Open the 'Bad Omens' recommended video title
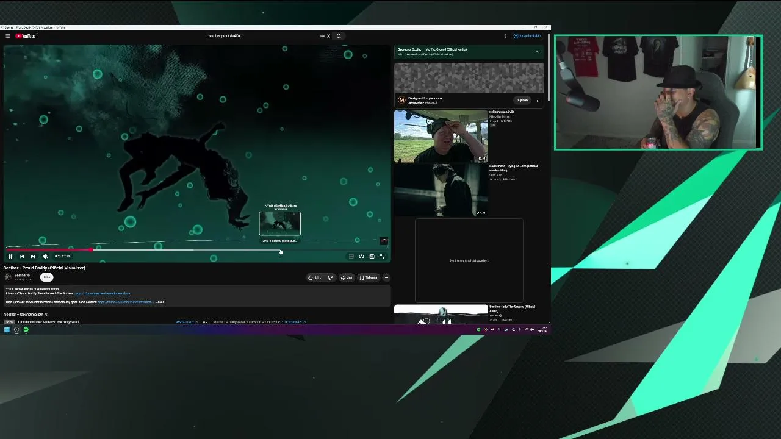This screenshot has width=781, height=439. [514, 168]
